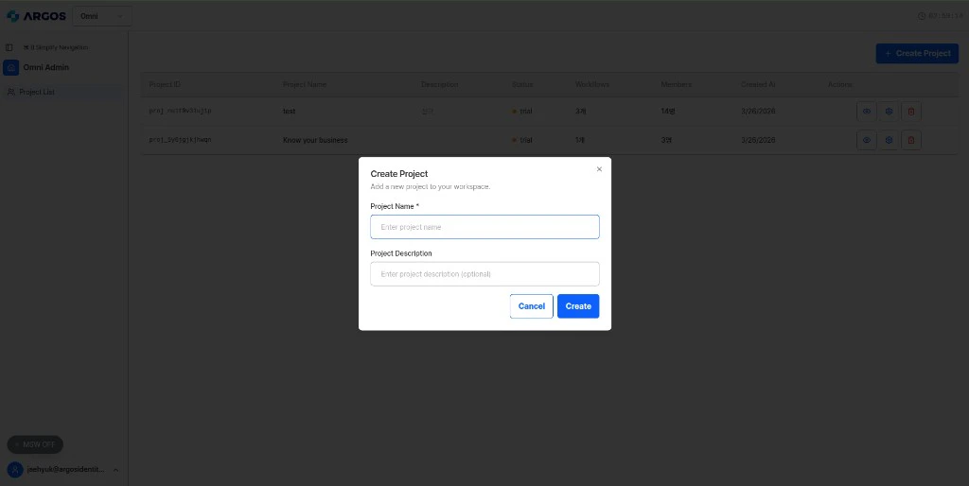Viewport: 969px width, 486px height.
Task: Click the Created At date in Know your business row
Action: pyautogui.click(x=758, y=140)
